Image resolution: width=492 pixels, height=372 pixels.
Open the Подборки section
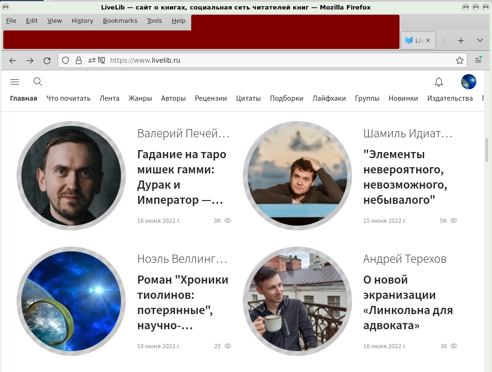(x=287, y=98)
